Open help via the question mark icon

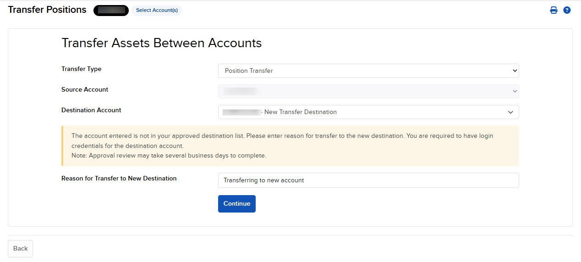click(567, 10)
